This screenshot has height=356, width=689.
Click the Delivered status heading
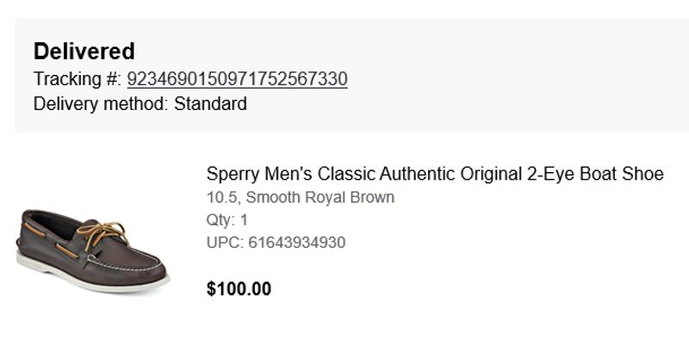[84, 51]
